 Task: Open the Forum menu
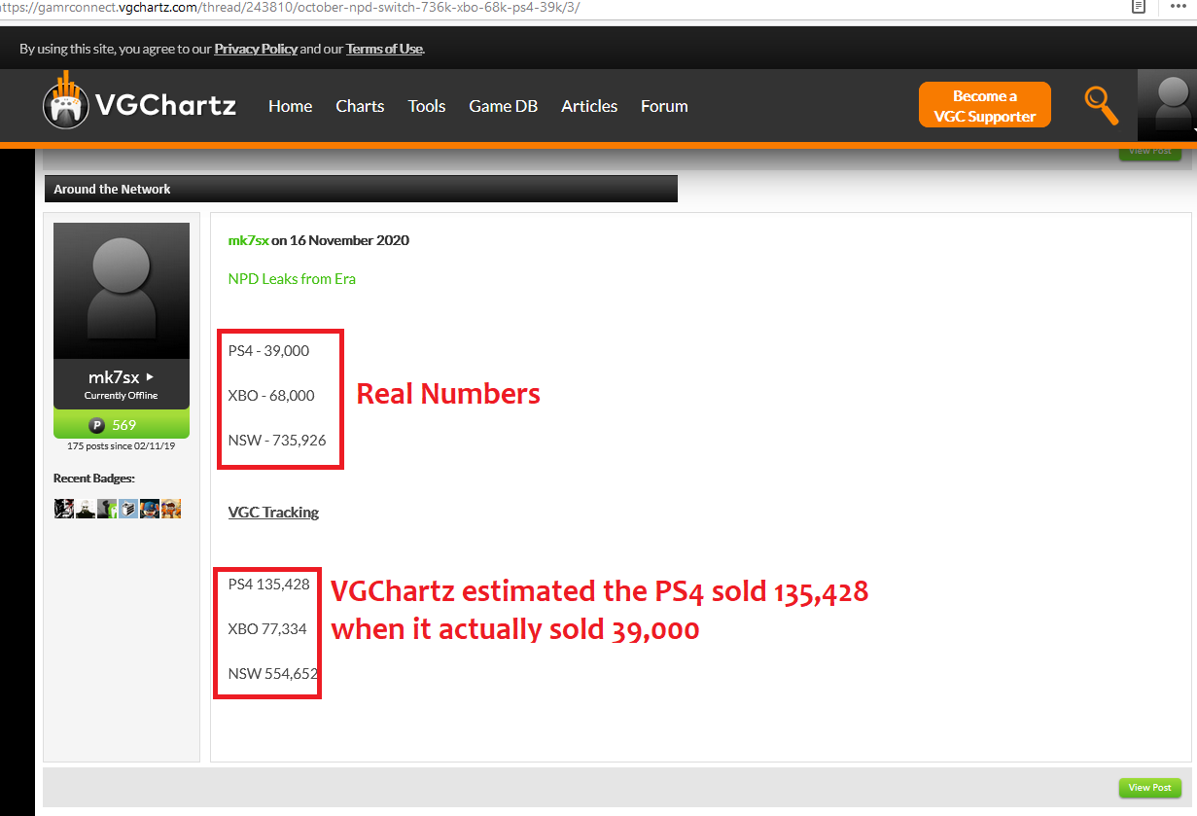point(664,106)
